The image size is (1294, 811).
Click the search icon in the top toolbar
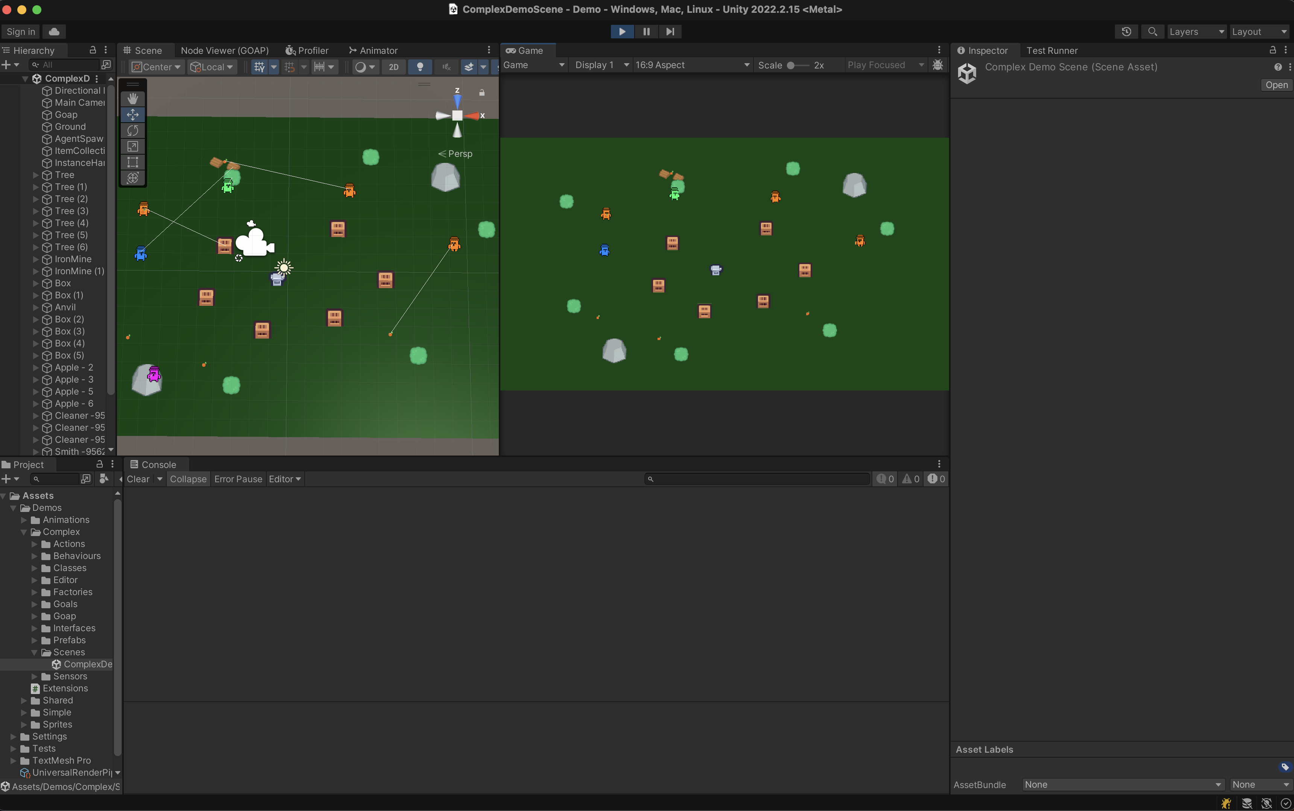point(1153,32)
